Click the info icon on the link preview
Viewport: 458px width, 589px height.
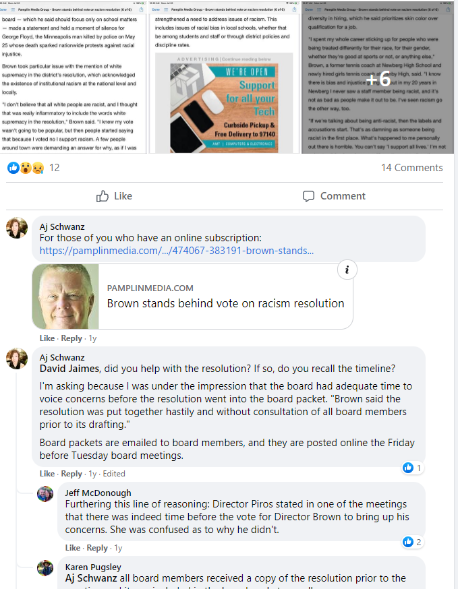347,270
